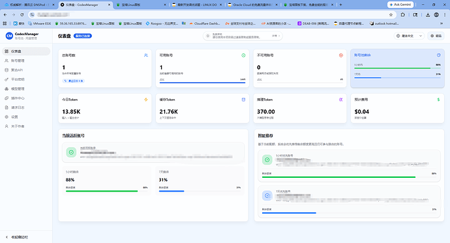Click the blue status badge beside 仪表盘
Screen dimensions: 450x243
pos(83,36)
